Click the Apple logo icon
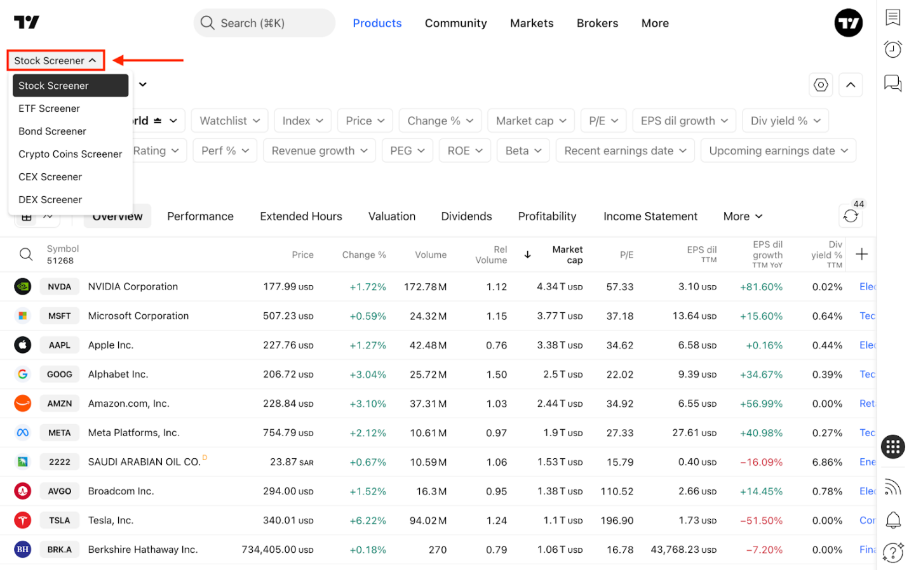This screenshot has height=570, width=909. coord(23,345)
